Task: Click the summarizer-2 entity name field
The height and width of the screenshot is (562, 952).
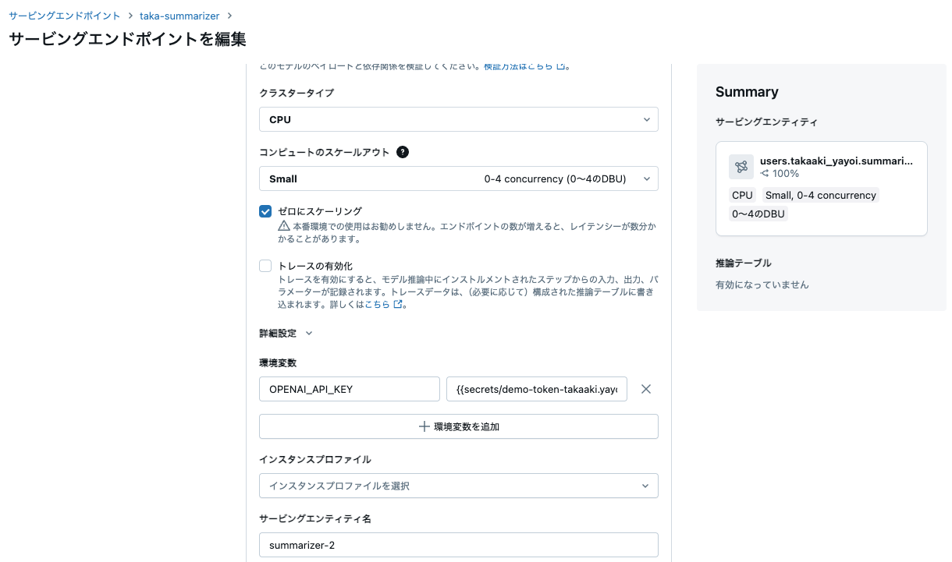Action: tap(458, 544)
